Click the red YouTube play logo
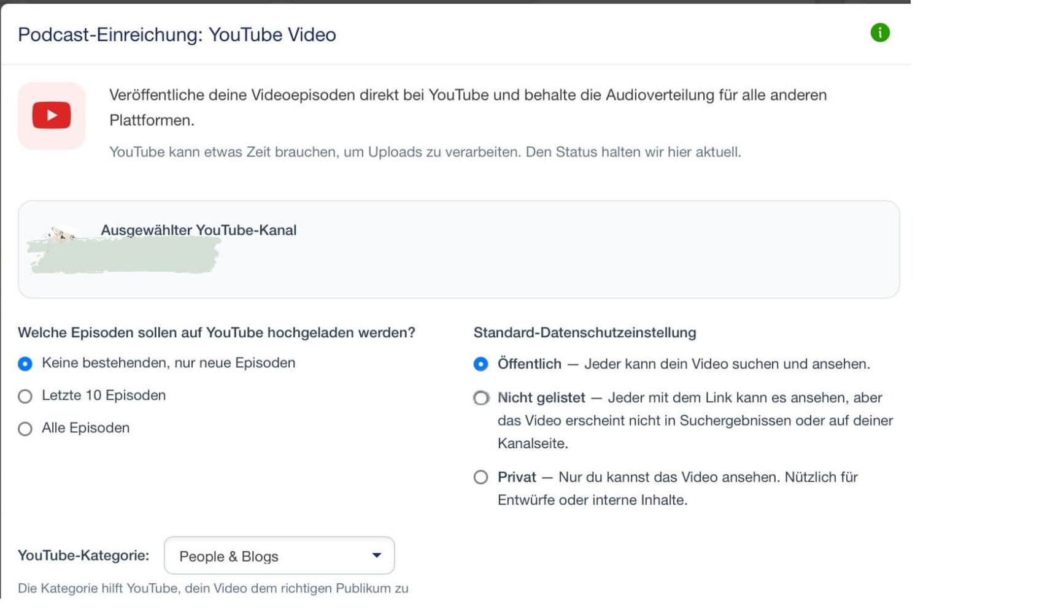The height and width of the screenshot is (612, 1042). [52, 115]
